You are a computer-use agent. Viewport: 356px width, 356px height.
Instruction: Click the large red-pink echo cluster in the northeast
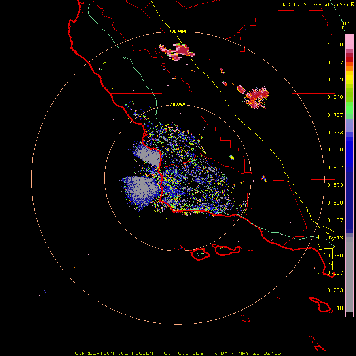256,97
